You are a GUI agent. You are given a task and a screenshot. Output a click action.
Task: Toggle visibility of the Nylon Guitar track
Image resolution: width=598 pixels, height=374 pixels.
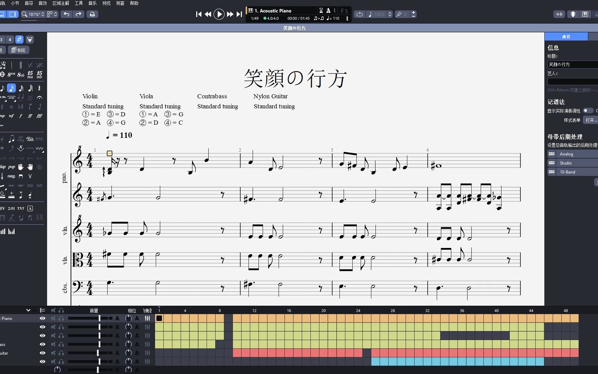click(x=42, y=353)
